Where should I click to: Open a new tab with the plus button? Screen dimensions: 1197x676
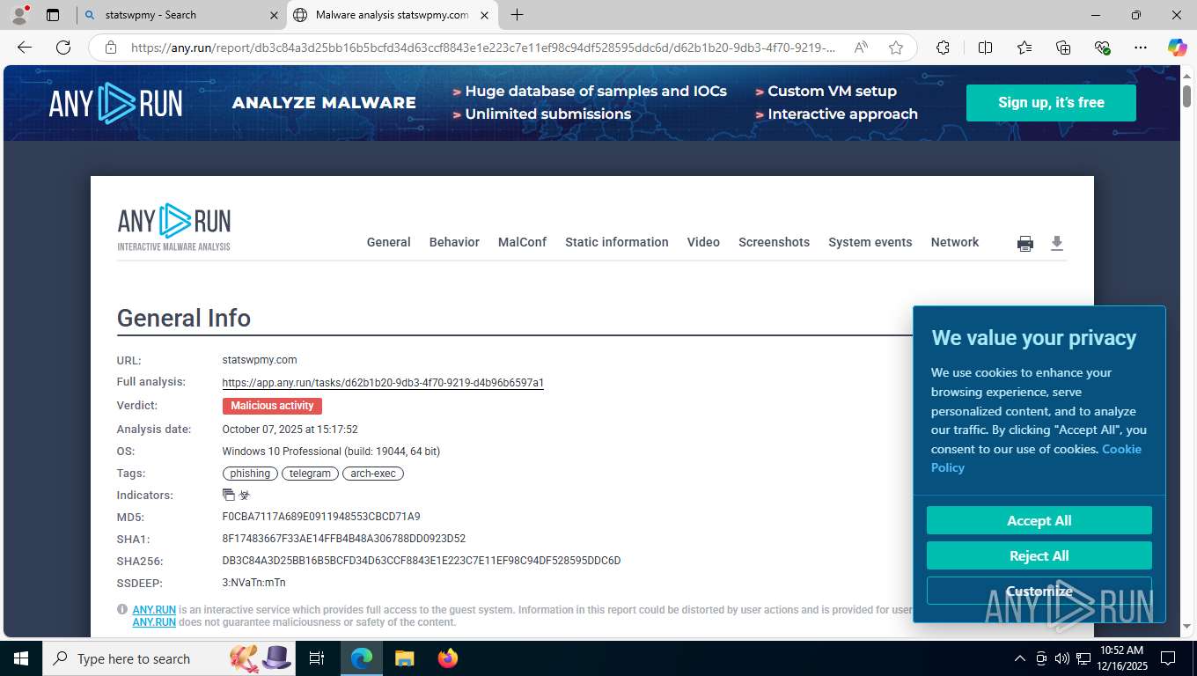(517, 15)
